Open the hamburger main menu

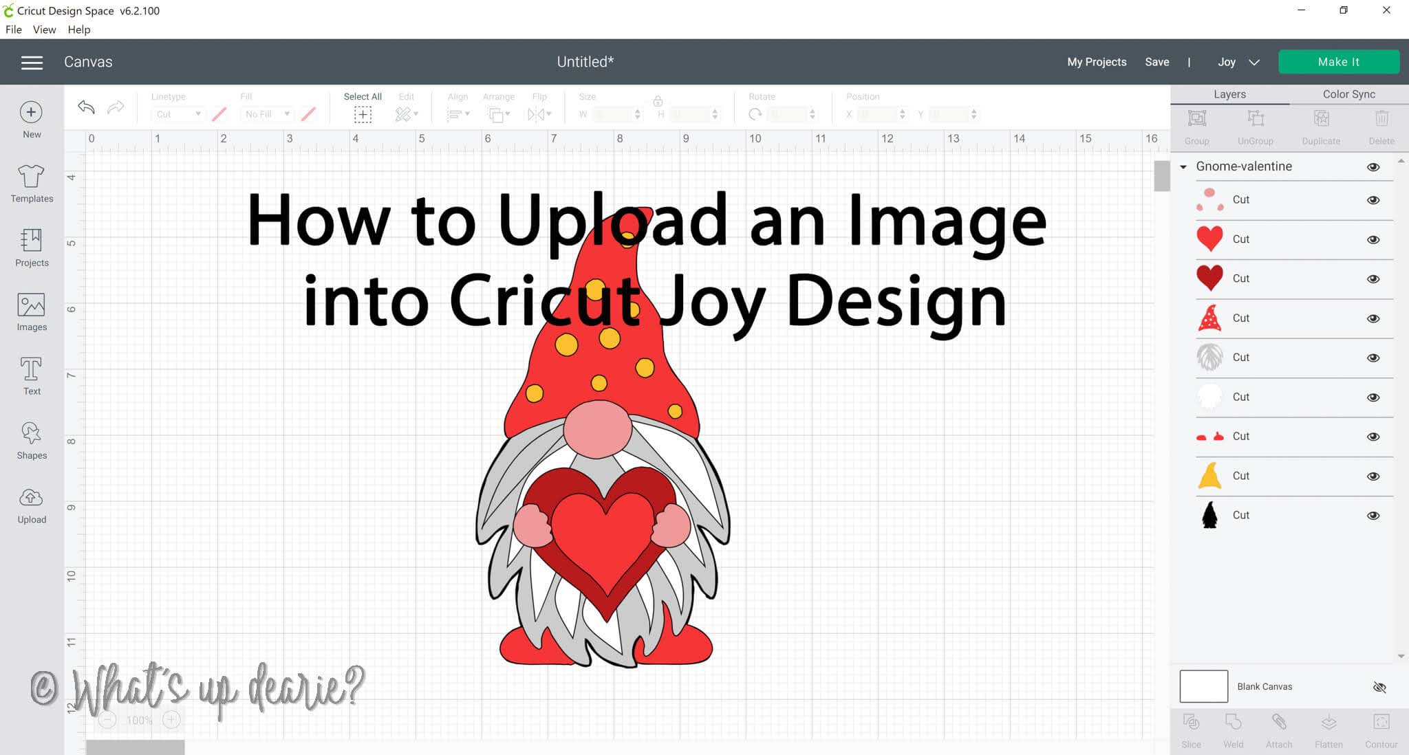tap(32, 63)
